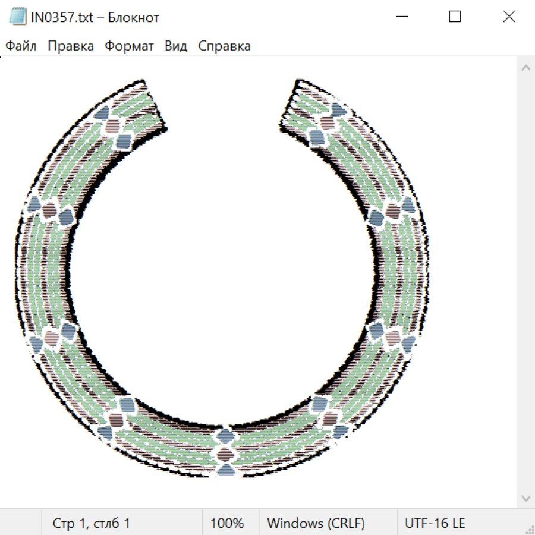Image resolution: width=535 pixels, height=535 pixels.
Task: Click the Notepad icon in title bar
Action: pyautogui.click(x=18, y=17)
